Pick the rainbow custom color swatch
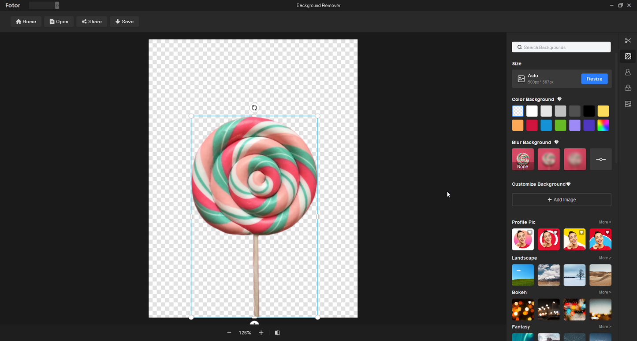Viewport: 637px width, 341px height. click(x=603, y=125)
